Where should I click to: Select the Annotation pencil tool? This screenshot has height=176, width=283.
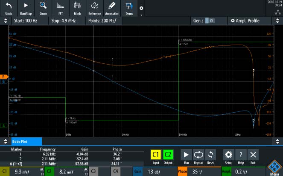[111, 8]
